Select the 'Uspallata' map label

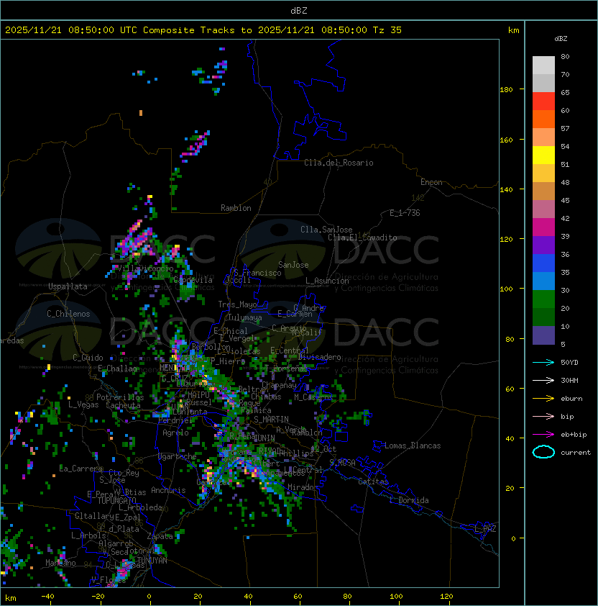(x=68, y=286)
